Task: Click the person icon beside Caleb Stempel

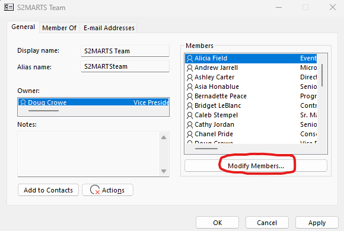Action: (x=190, y=115)
